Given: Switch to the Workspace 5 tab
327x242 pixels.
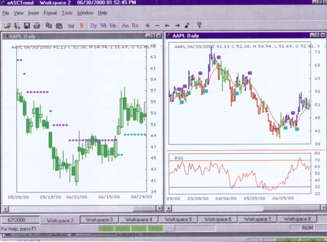Looking at the screenshot, I should tap(178, 219).
